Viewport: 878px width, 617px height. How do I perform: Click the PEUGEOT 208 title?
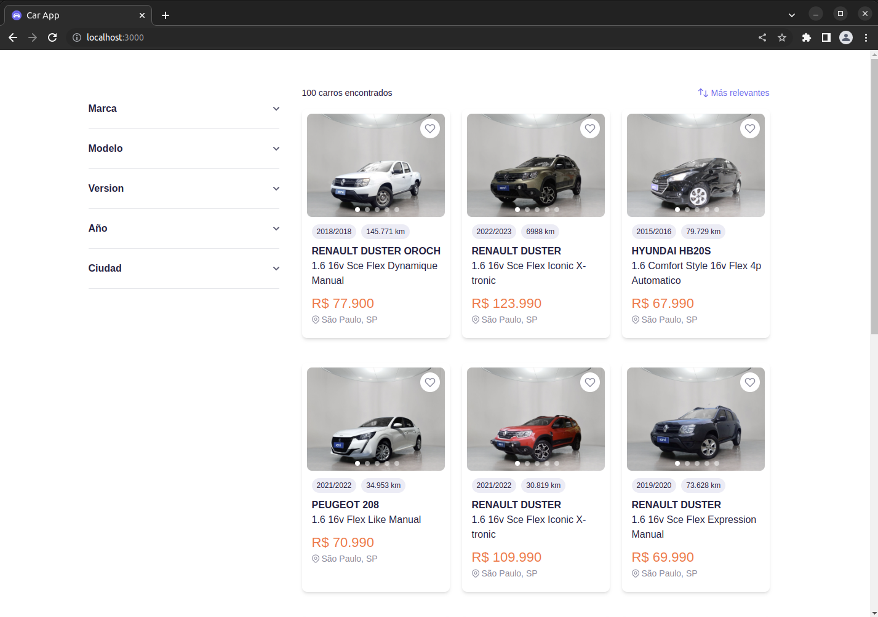pos(345,505)
